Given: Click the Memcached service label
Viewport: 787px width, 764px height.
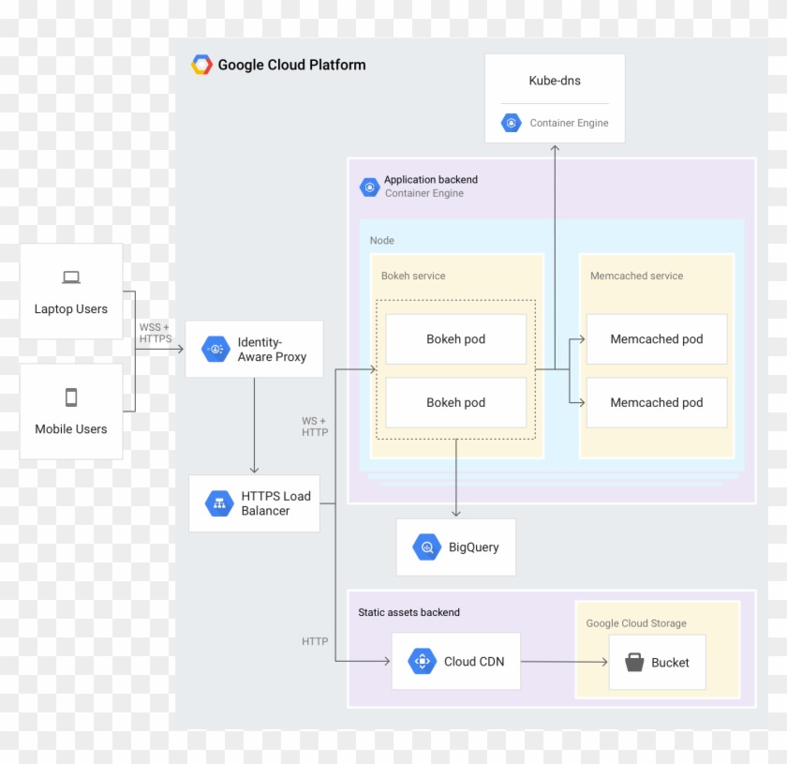Looking at the screenshot, I should coord(636,276).
